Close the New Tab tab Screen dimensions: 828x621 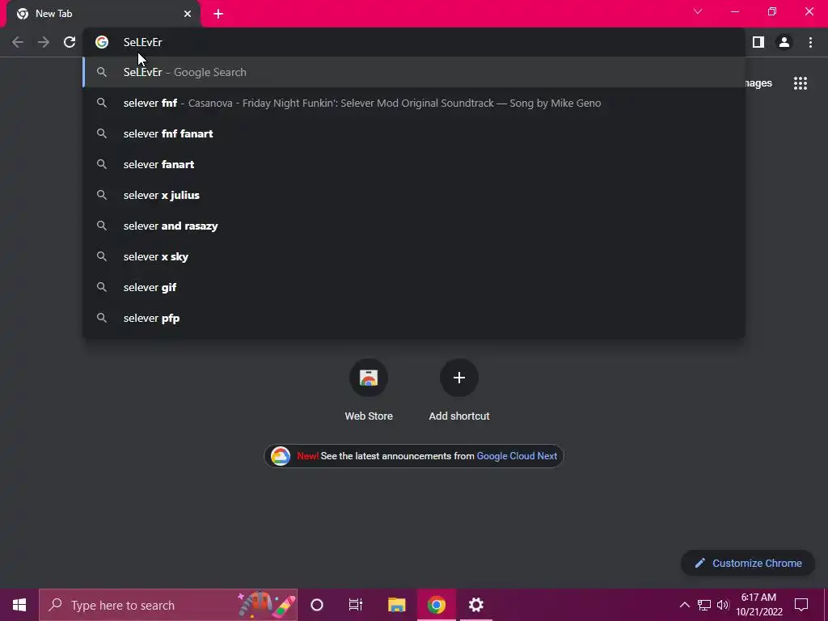[188, 14]
